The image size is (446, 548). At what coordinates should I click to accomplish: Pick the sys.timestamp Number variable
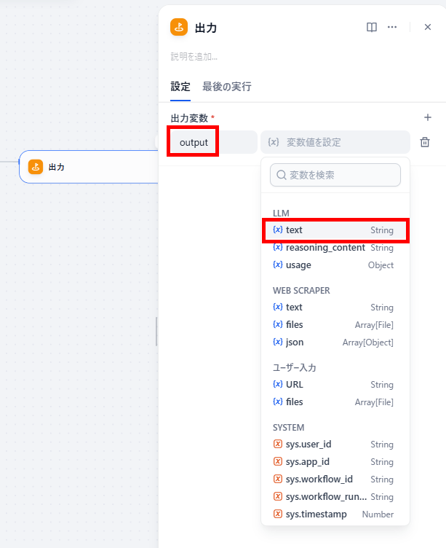click(335, 514)
